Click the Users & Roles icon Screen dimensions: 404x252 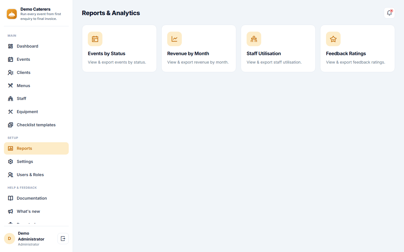point(10,175)
